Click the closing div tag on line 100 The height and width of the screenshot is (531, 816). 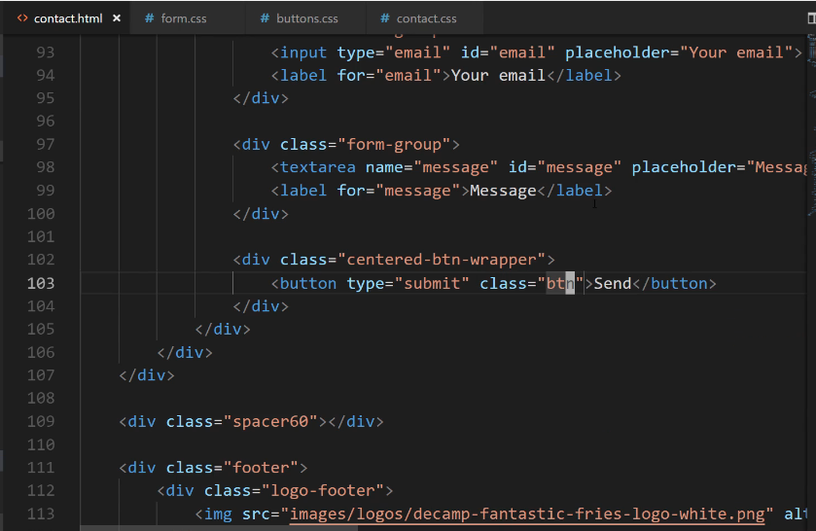point(261,214)
